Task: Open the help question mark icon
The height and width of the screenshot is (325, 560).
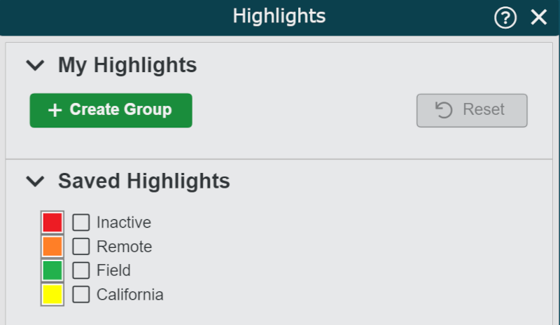Action: click(505, 18)
